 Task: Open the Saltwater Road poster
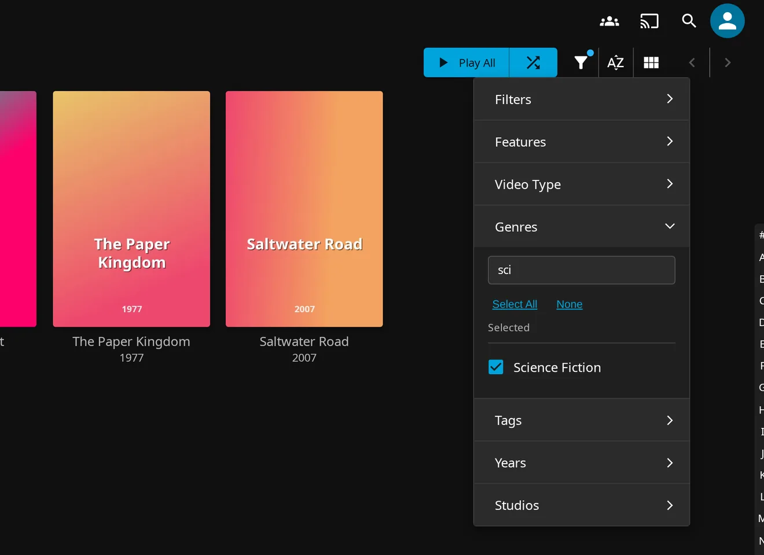(304, 209)
